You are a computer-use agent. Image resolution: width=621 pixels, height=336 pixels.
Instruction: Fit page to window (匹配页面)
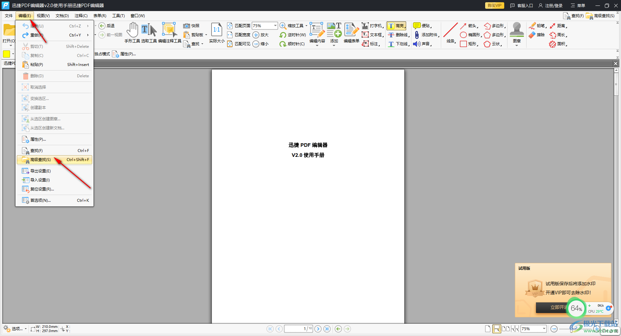point(239,26)
